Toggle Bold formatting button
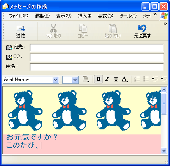 [x=99, y=79]
